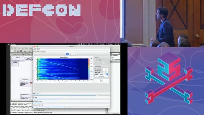
Task: Increase Dyn Range with the plus button
Action: 104,71
